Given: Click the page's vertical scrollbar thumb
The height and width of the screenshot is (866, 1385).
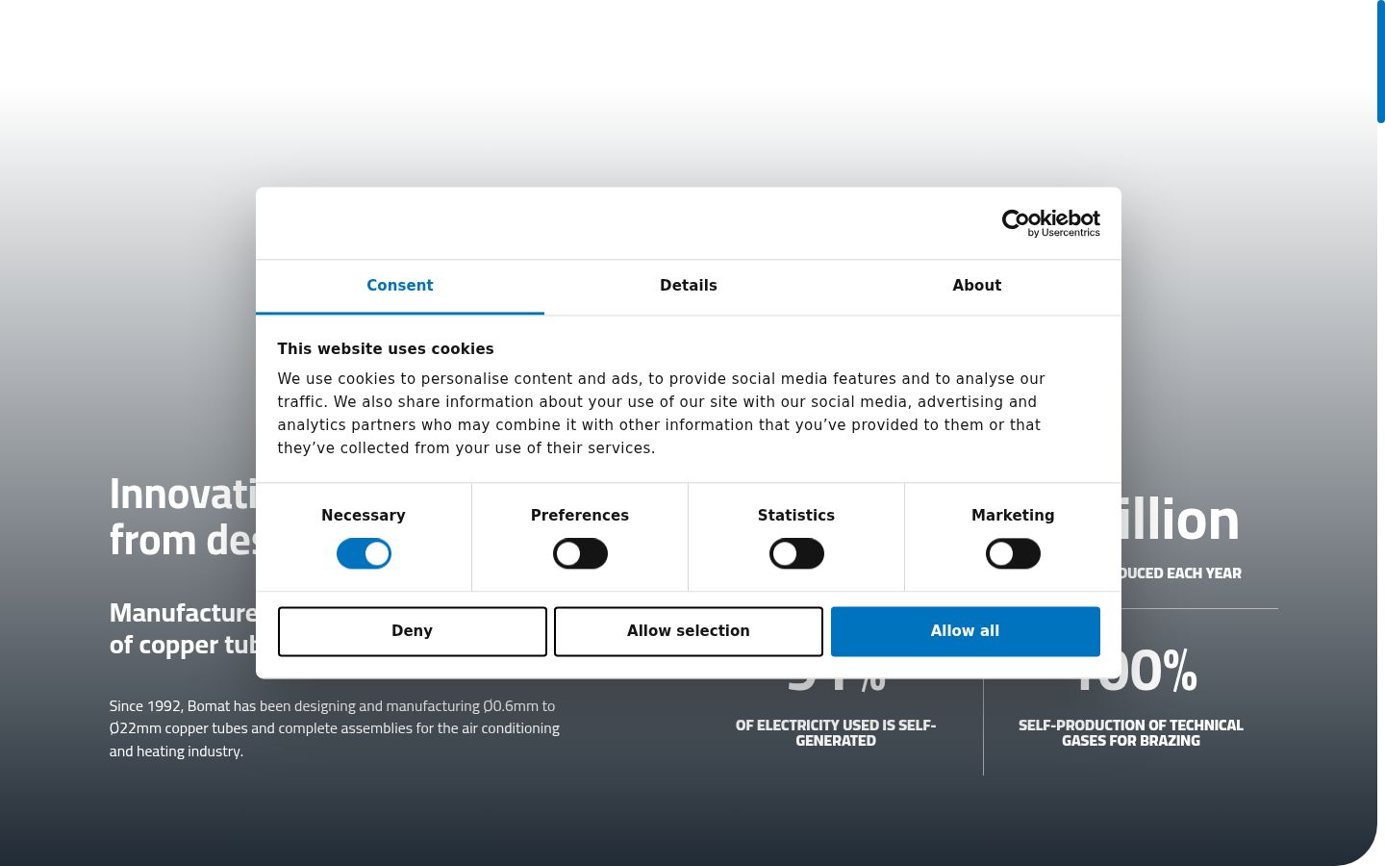Looking at the screenshot, I should [x=1381, y=62].
